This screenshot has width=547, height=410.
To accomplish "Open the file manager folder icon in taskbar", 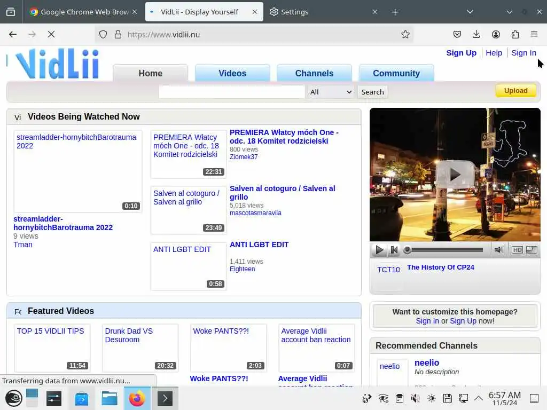I will pyautogui.click(x=109, y=398).
